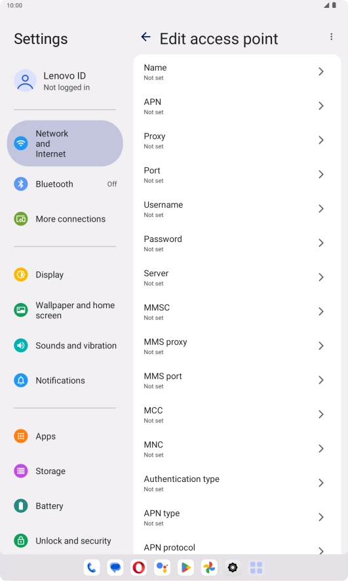This screenshot has width=348, height=581.
Task: Select Display in settings sidebar
Action: coord(65,275)
